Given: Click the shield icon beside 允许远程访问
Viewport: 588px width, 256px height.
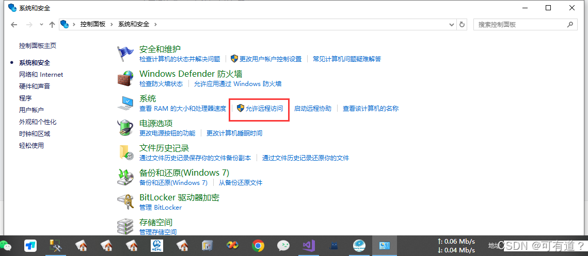Looking at the screenshot, I should tap(241, 109).
